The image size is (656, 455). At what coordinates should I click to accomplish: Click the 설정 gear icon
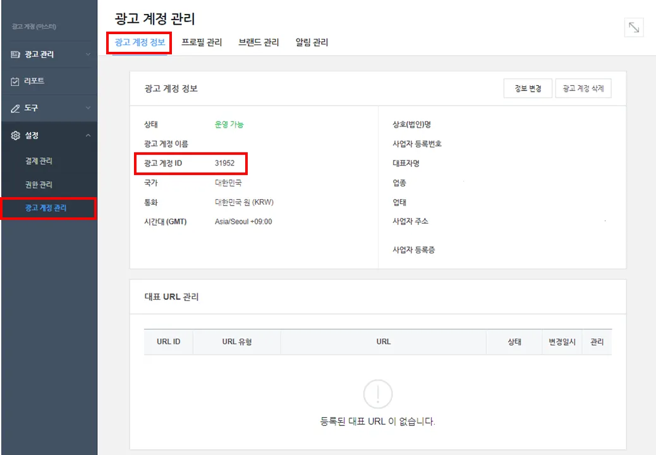tap(16, 136)
